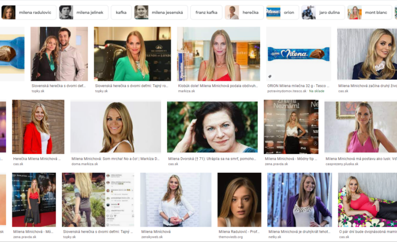Click the 'franz kafka' chip
This screenshot has width=397, height=242.
[206, 12]
